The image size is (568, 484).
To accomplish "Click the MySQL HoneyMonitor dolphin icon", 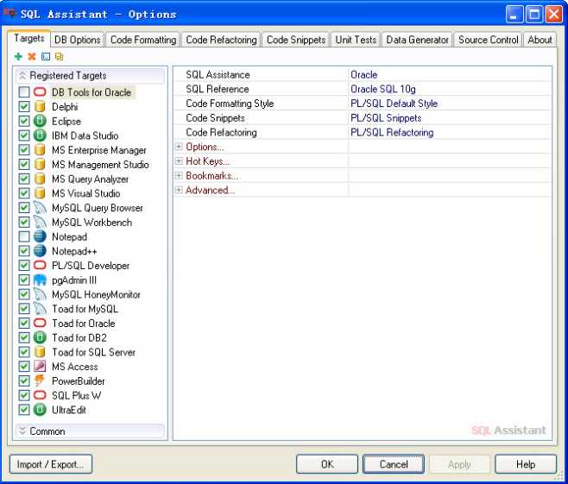I will [x=40, y=294].
